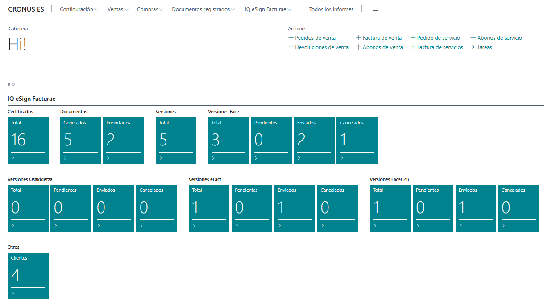544x306 pixels.
Task: Click plus icon next to Abonos de servicio
Action: click(x=473, y=38)
